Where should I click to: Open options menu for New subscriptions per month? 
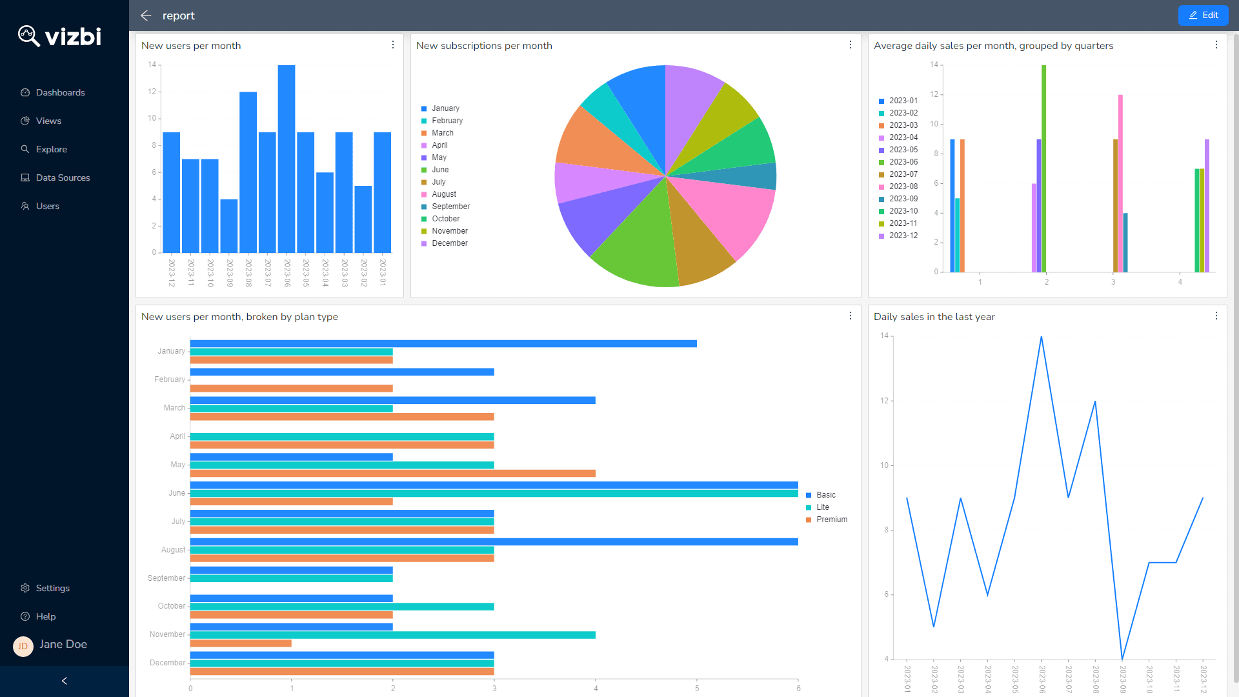(x=851, y=45)
